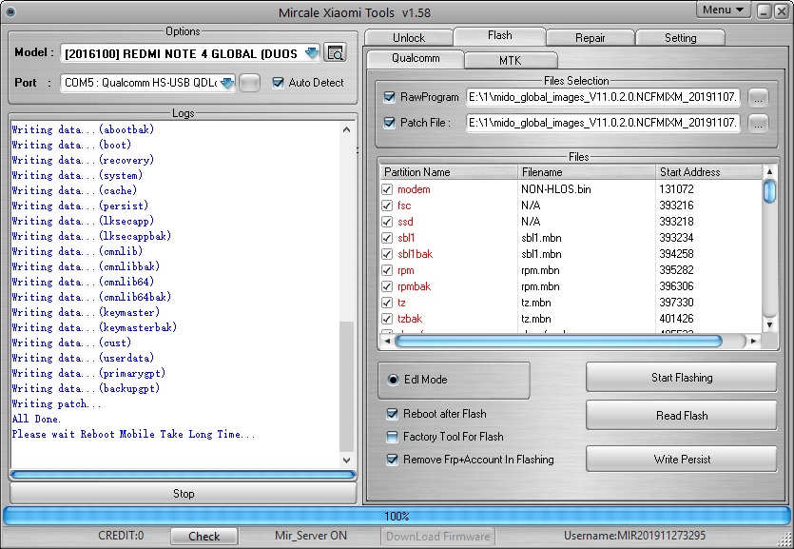Select the Edl Mode radio button
This screenshot has height=549, width=794.
(x=393, y=380)
